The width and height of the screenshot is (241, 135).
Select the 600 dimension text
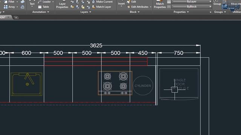click(x=26, y=53)
